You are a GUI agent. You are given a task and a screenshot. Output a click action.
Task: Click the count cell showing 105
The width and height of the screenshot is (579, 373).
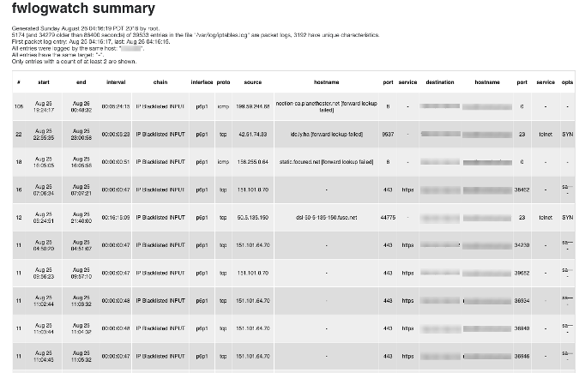18,107
